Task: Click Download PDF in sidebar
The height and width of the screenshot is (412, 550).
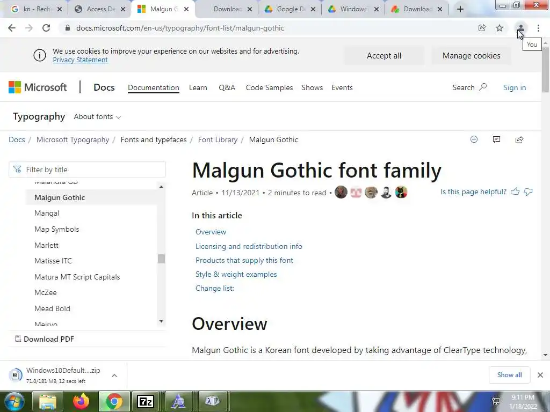Action: click(x=44, y=339)
